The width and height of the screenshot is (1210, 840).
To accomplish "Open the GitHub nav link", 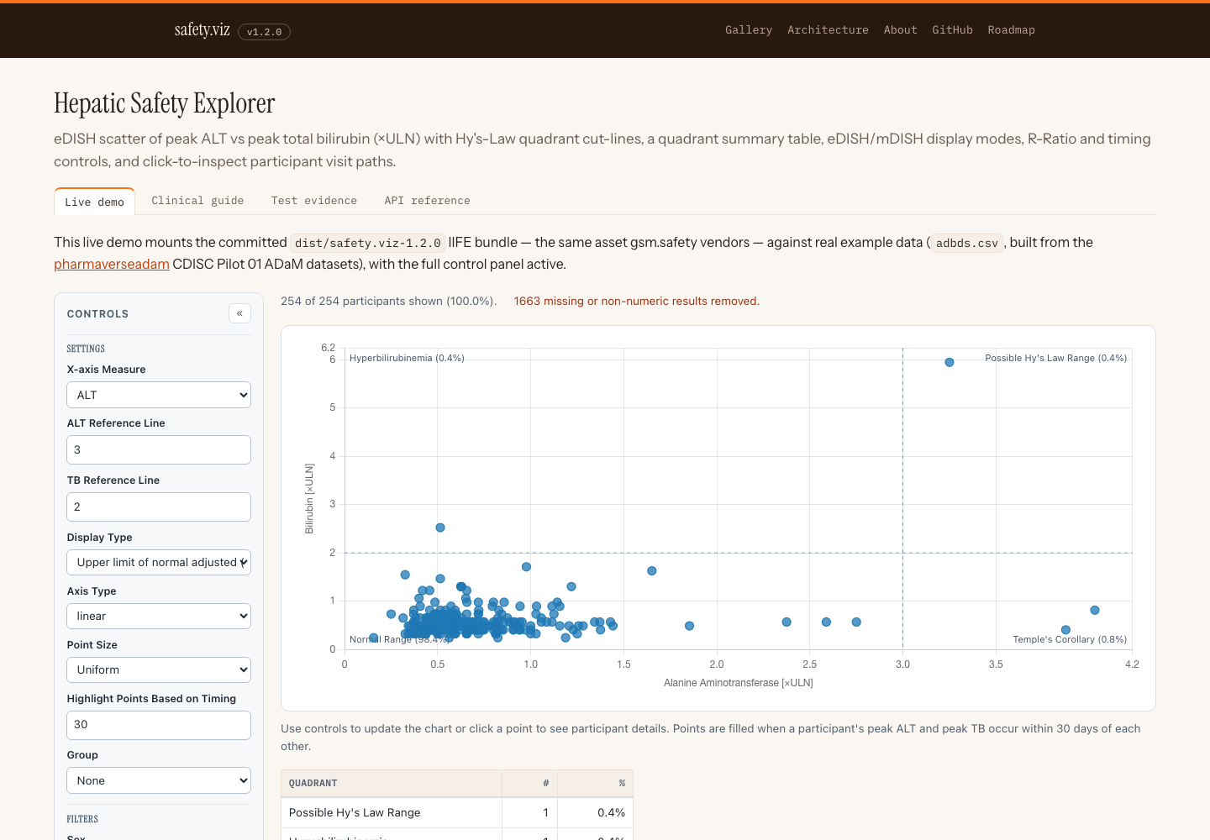I will click(x=952, y=29).
